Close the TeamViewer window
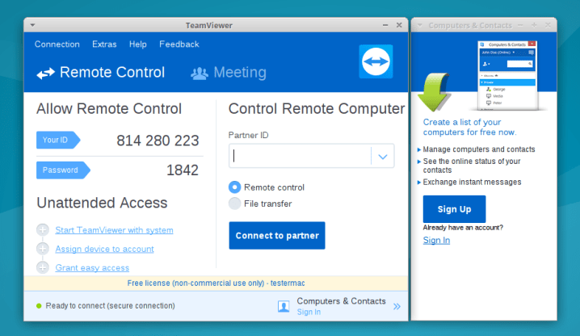The width and height of the screenshot is (580, 336). click(x=399, y=25)
